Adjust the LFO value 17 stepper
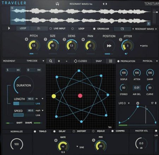This screenshot has width=159, height=155. pyautogui.click(x=156, y=103)
